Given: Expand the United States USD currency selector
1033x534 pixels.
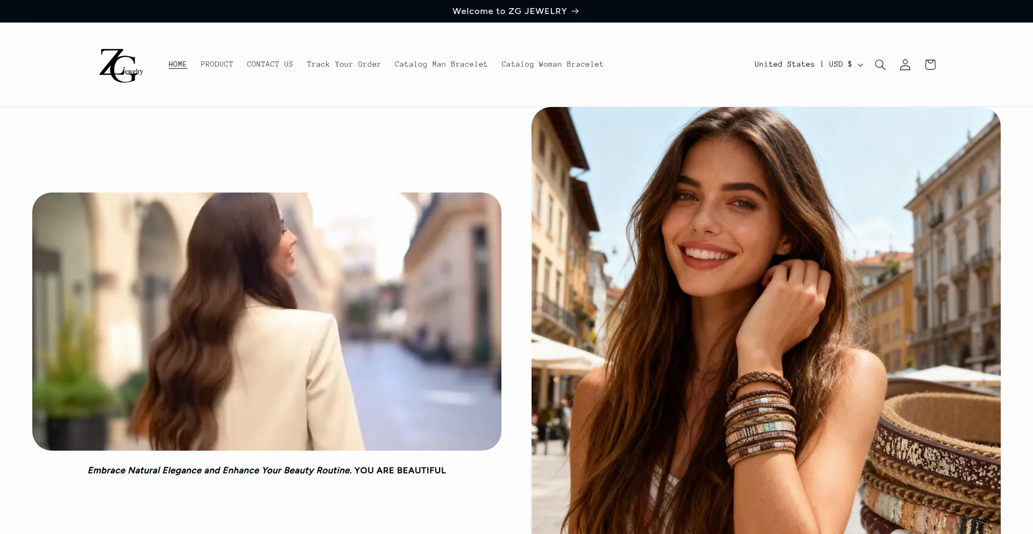Looking at the screenshot, I should pyautogui.click(x=809, y=65).
